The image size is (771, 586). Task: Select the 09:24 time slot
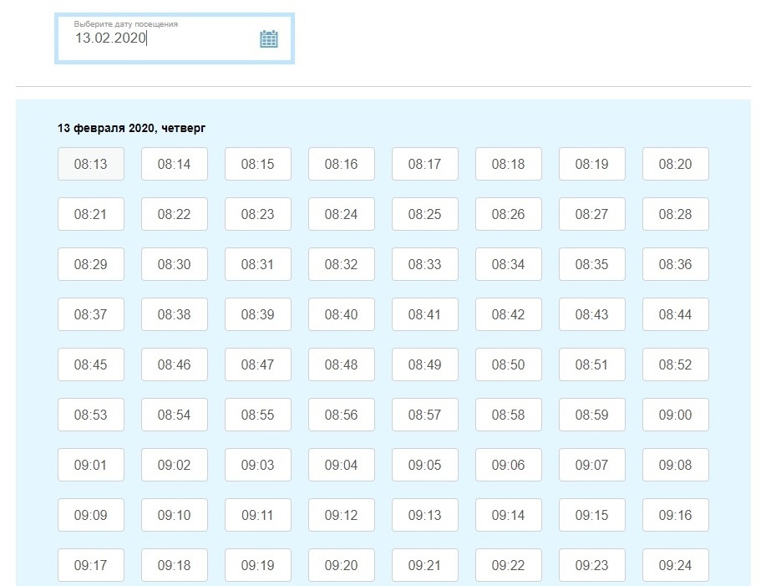676,565
